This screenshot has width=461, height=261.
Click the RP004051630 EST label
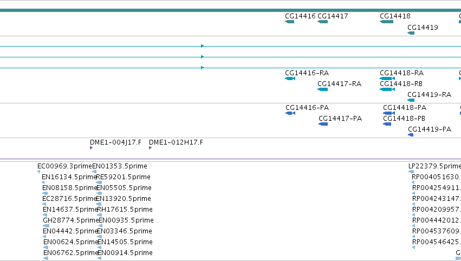click(436, 177)
